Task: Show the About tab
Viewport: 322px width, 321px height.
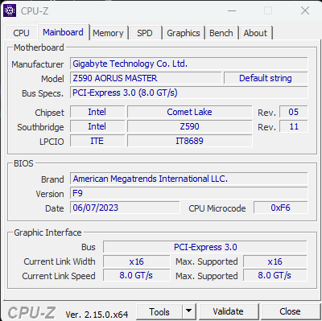Action: (255, 33)
